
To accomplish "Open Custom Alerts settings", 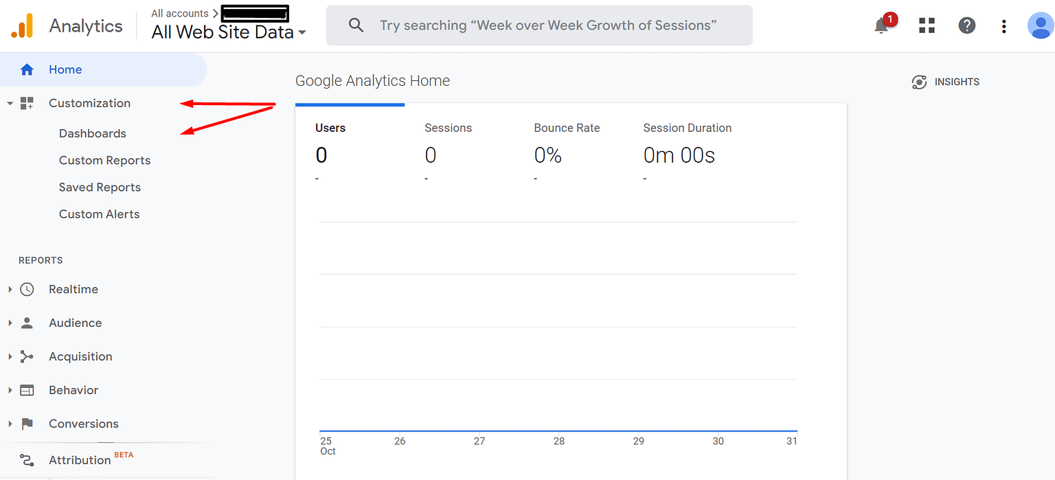I will pos(99,214).
